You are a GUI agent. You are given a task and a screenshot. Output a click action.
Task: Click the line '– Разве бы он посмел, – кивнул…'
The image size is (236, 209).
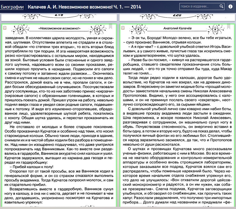point(180,60)
